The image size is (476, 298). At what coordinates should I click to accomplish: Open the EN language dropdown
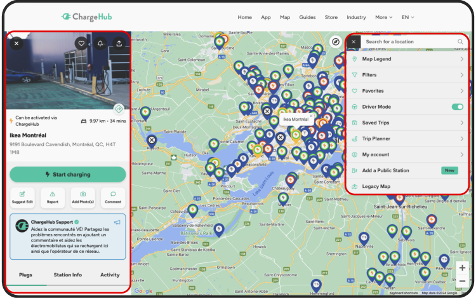tap(407, 17)
